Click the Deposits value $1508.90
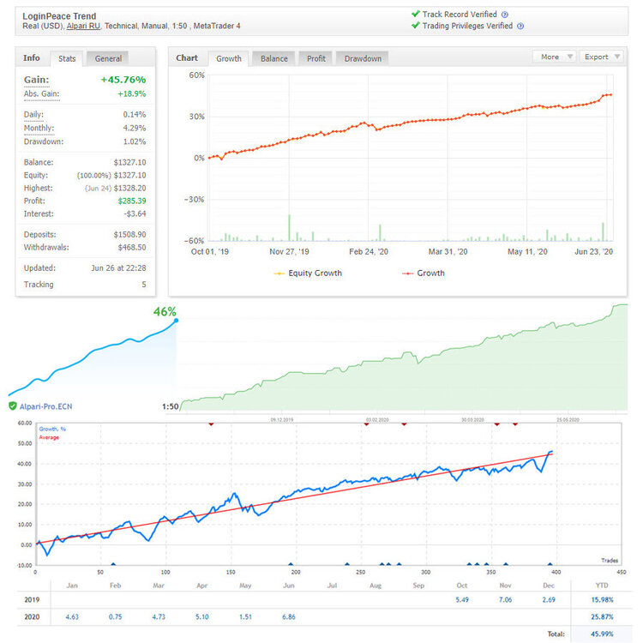This screenshot has height=643, width=643. pyautogui.click(x=129, y=235)
